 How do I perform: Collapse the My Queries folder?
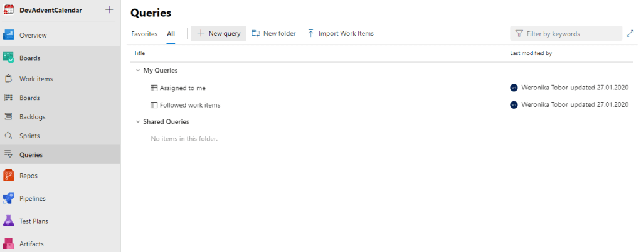click(x=137, y=71)
